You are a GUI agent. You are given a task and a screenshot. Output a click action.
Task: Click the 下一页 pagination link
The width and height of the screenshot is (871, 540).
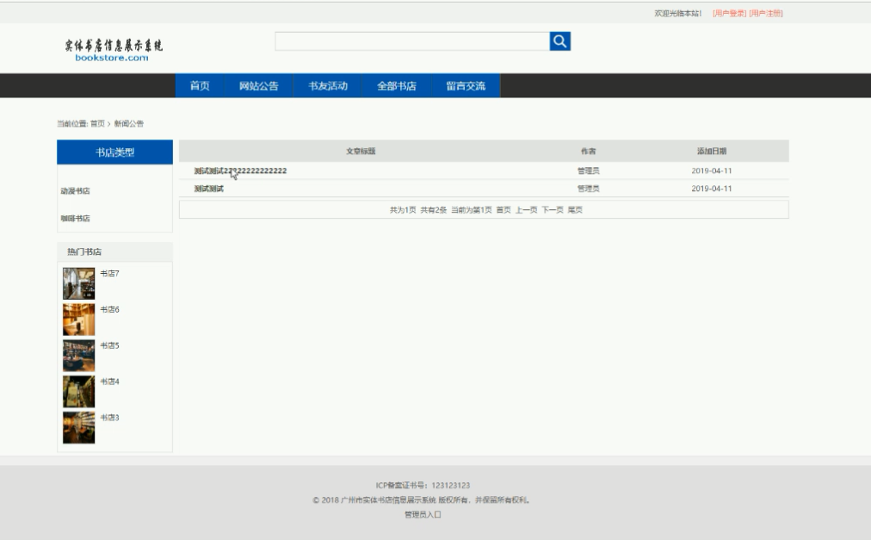(553, 209)
